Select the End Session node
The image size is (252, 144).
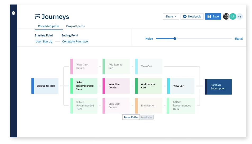coord(148,106)
